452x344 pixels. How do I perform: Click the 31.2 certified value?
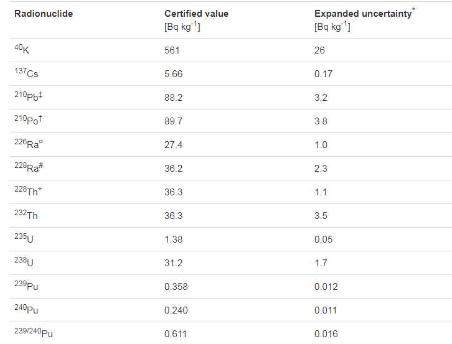point(174,263)
